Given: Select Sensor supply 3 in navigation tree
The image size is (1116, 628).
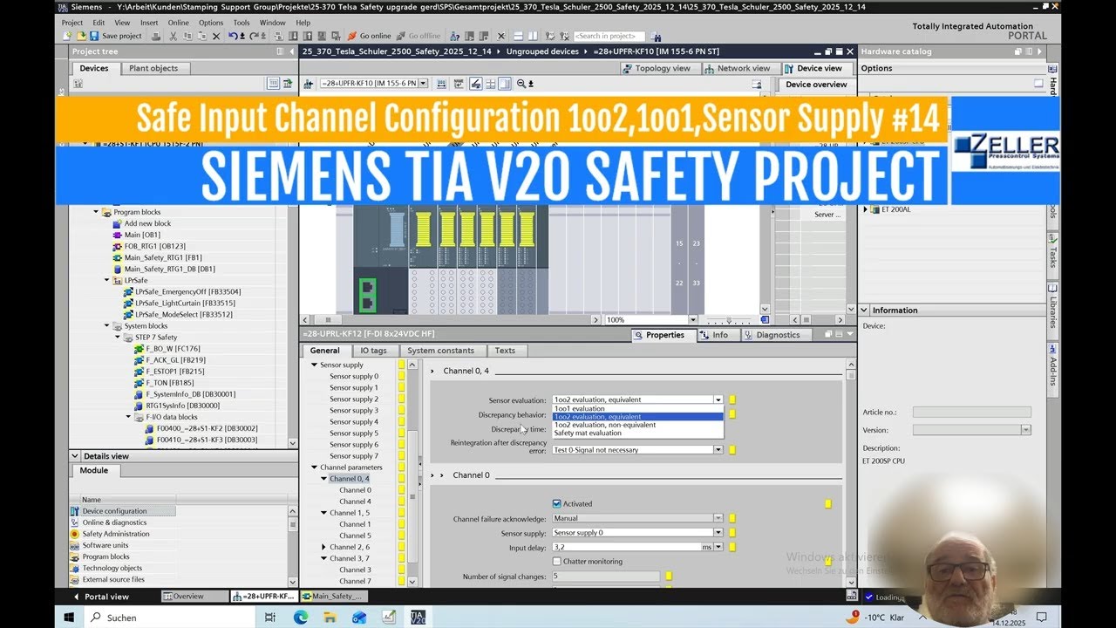Looking at the screenshot, I should 354,410.
